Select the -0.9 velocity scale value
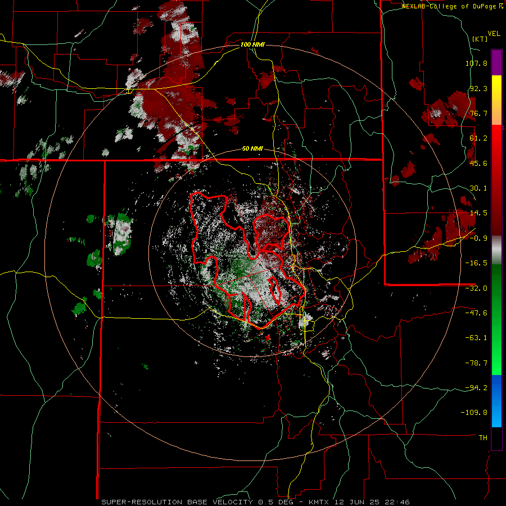The width and height of the screenshot is (506, 506). click(x=478, y=238)
